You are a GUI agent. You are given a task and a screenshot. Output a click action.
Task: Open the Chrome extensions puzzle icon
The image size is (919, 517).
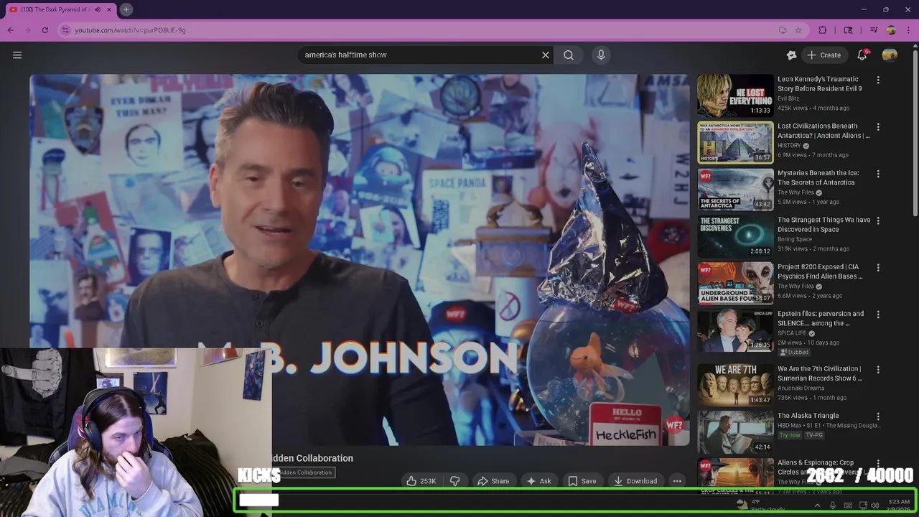pyautogui.click(x=823, y=30)
